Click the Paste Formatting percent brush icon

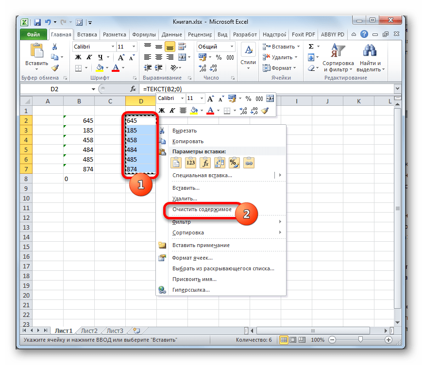click(x=234, y=163)
